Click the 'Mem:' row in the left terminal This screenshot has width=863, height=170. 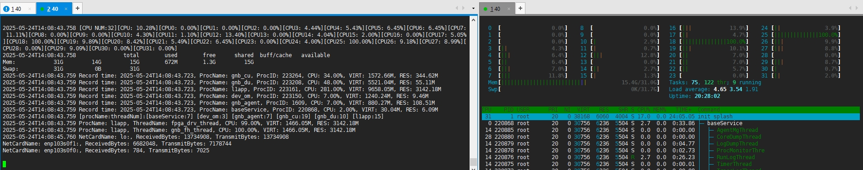pyautogui.click(x=128, y=62)
